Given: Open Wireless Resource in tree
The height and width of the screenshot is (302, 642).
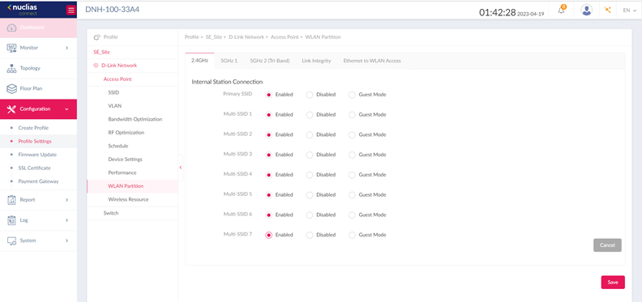Looking at the screenshot, I should point(128,200).
